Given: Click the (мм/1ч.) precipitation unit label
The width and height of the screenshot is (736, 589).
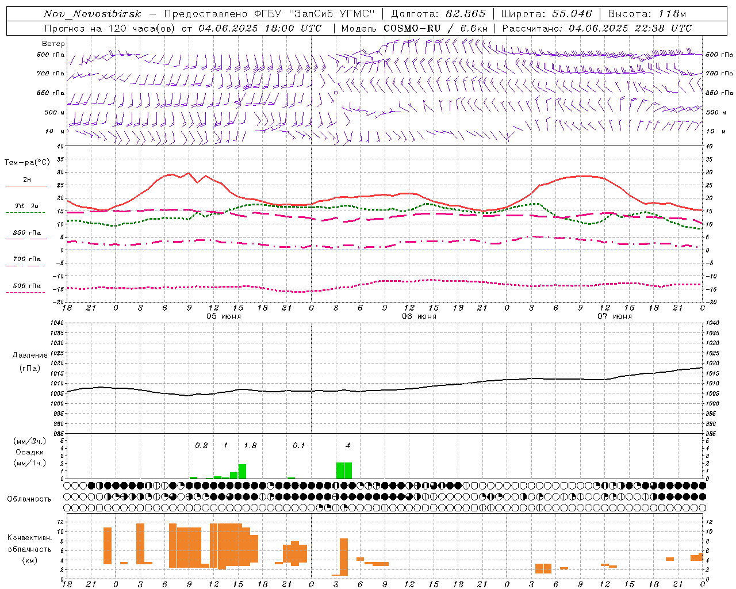Looking at the screenshot, I should (x=29, y=463).
